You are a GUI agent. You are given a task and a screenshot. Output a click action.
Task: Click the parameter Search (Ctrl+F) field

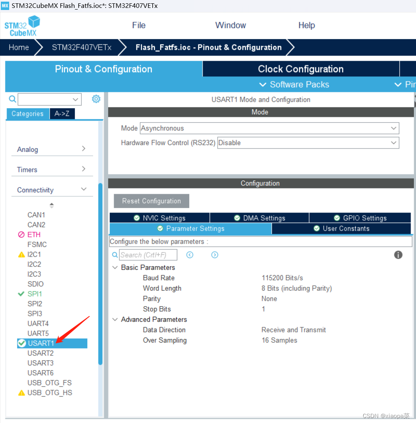coord(148,255)
